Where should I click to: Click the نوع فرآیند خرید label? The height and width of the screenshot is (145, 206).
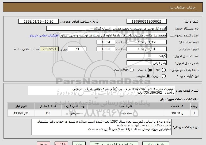click(188, 76)
